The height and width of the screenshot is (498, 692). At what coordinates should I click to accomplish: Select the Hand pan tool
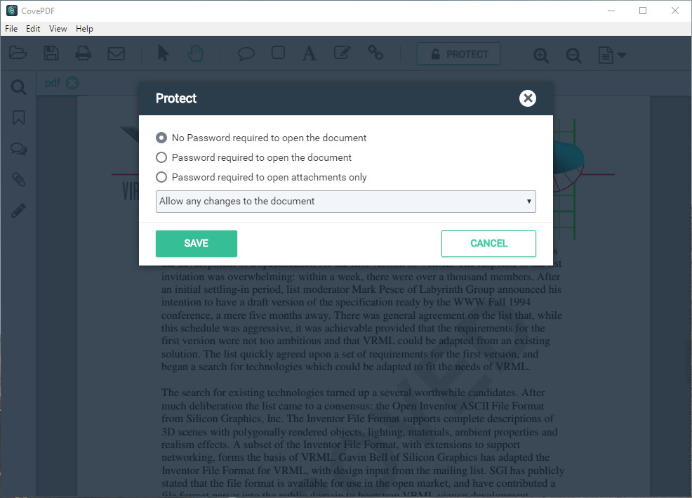tap(195, 53)
